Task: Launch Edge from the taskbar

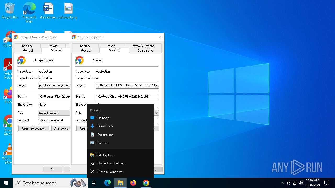Action: pyautogui.click(x=108, y=183)
